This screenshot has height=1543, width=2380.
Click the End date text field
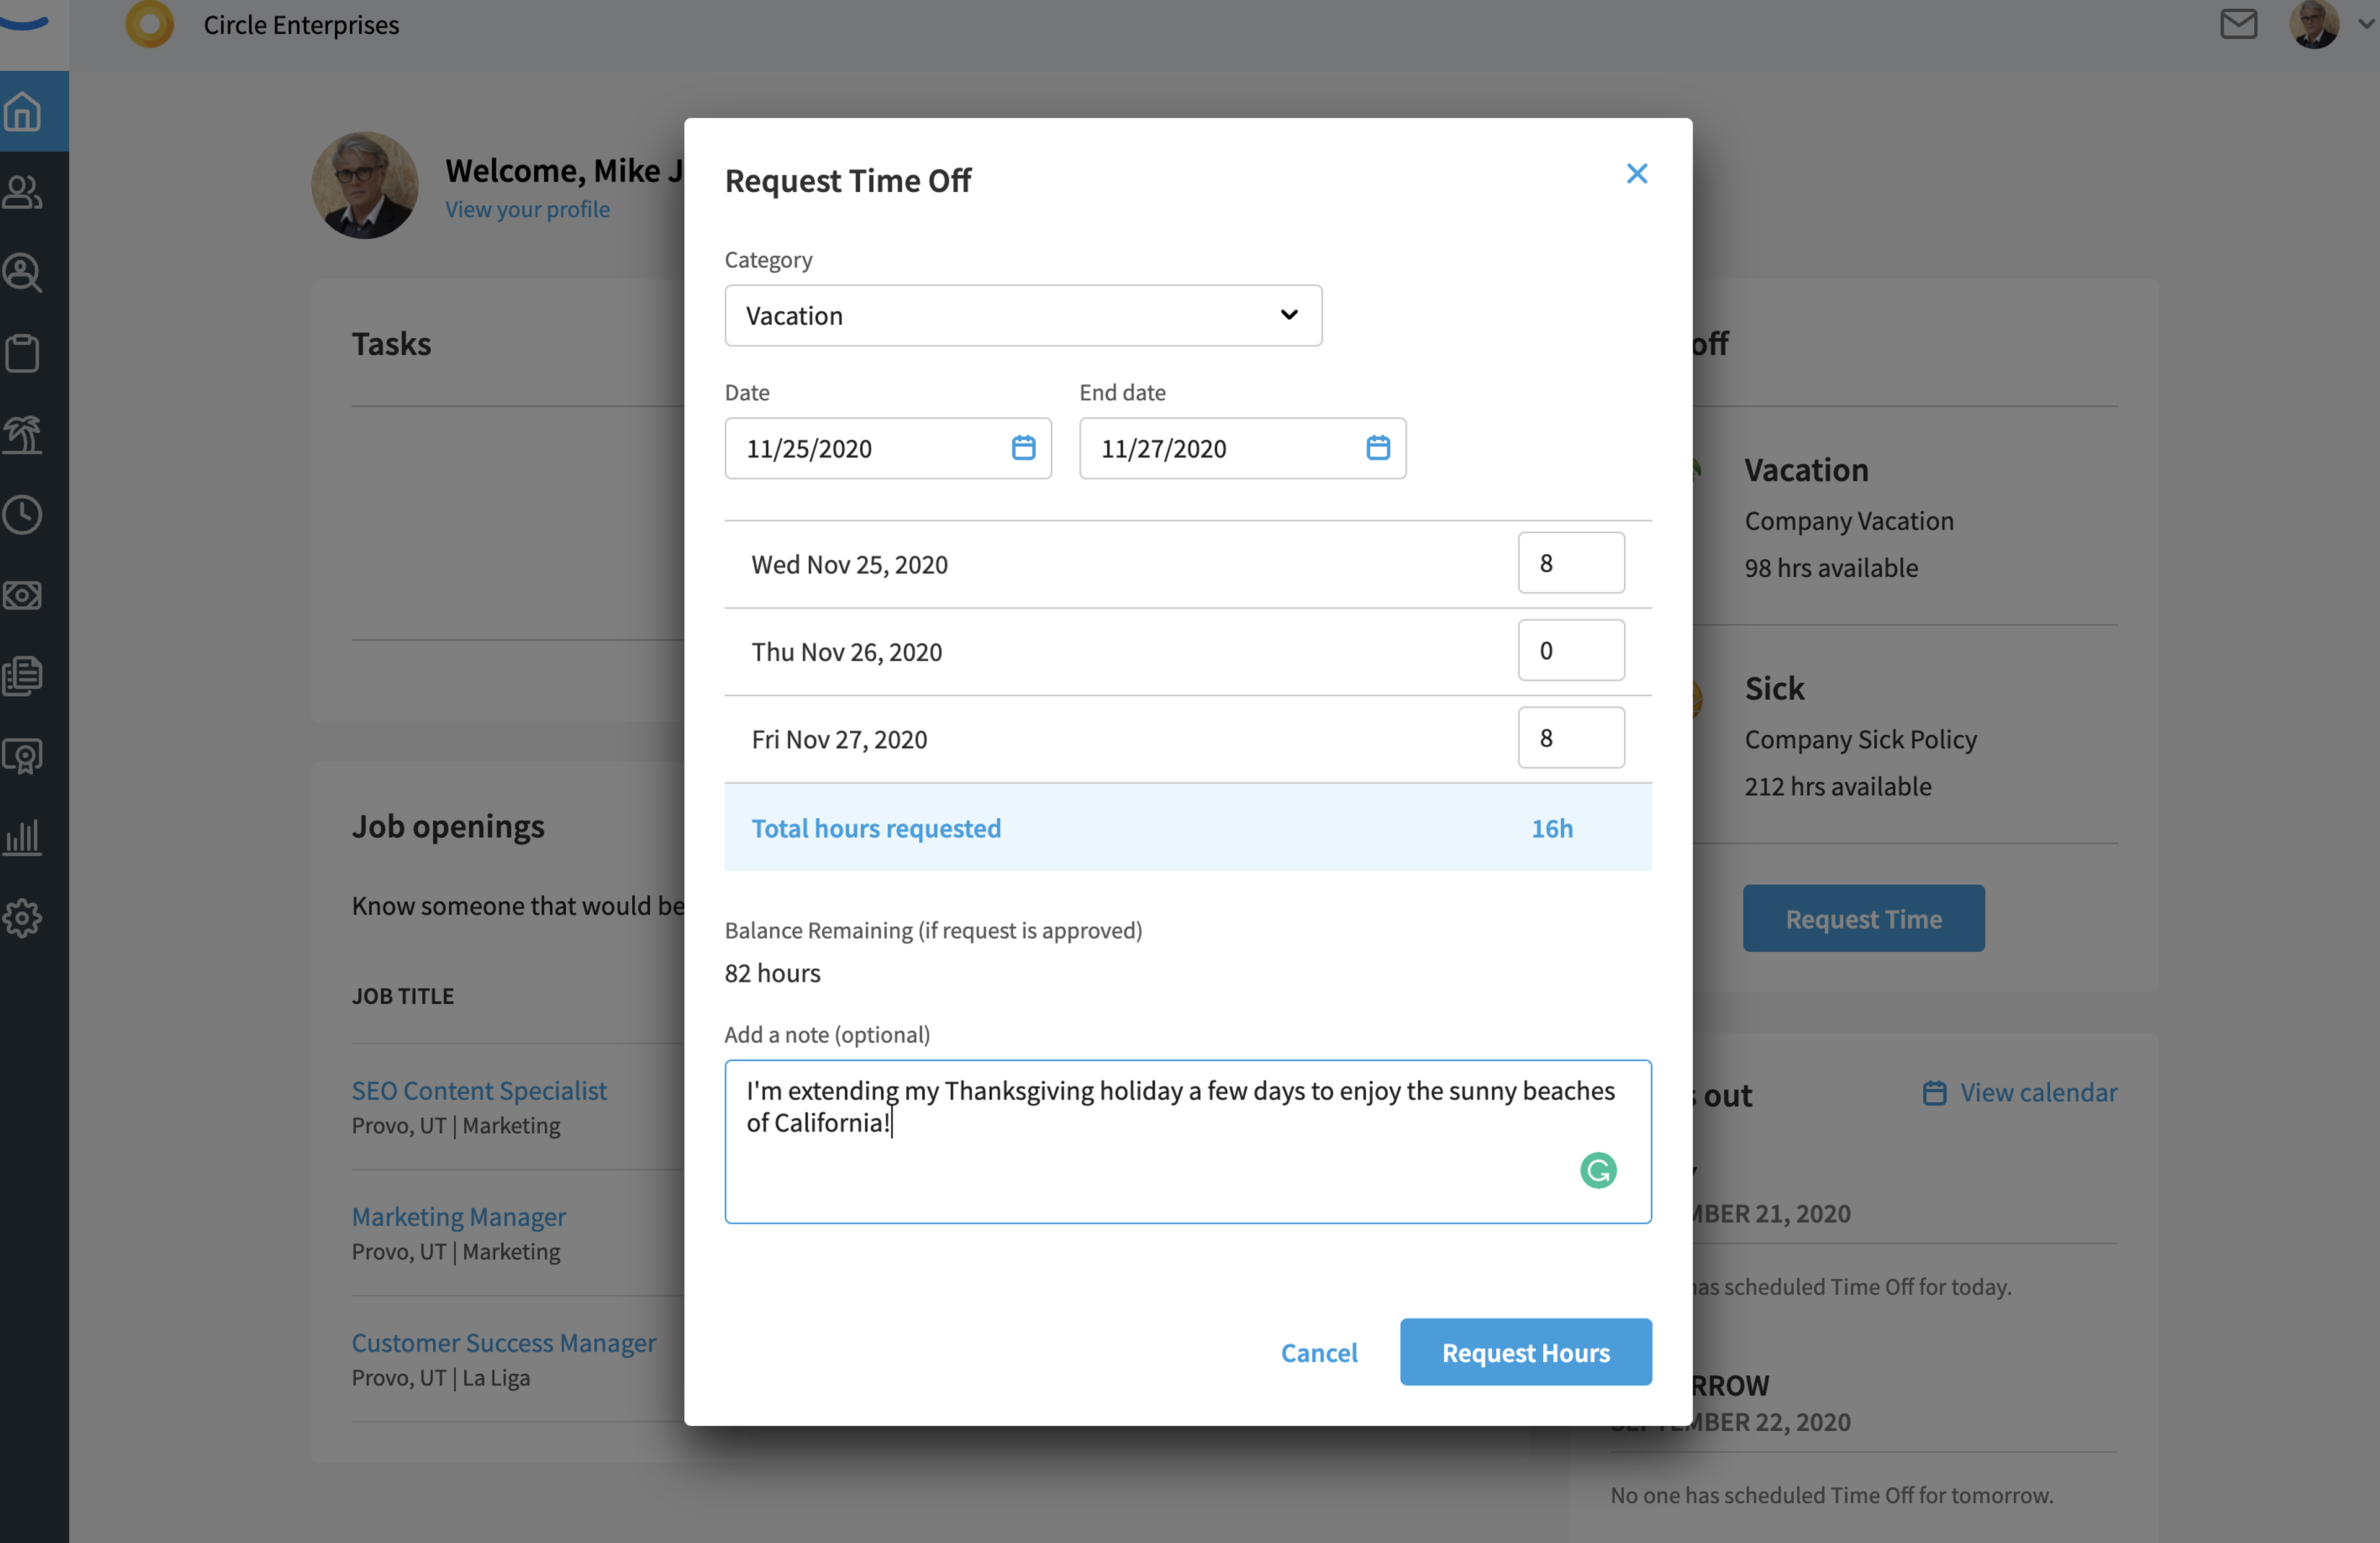(1242, 448)
